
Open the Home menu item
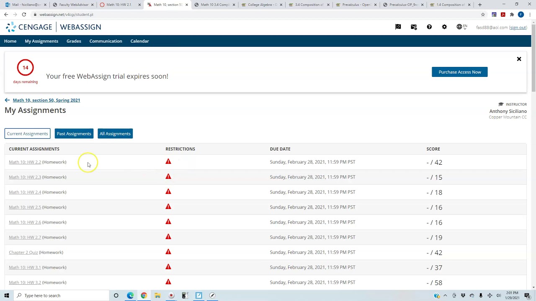tap(10, 41)
